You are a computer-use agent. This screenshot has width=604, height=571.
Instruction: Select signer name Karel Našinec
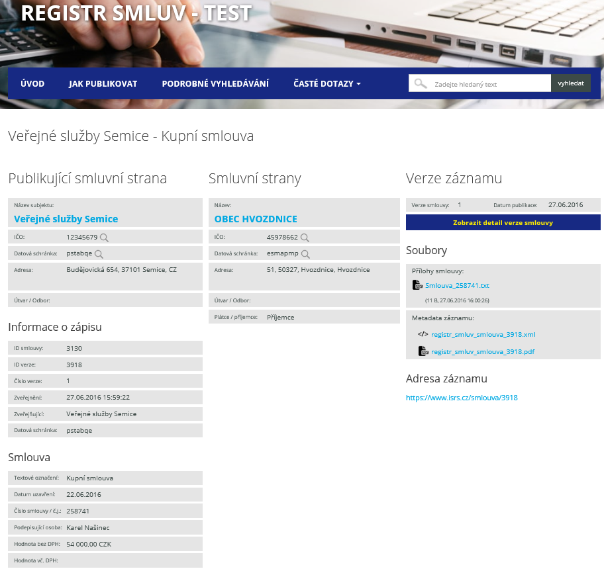[88, 527]
